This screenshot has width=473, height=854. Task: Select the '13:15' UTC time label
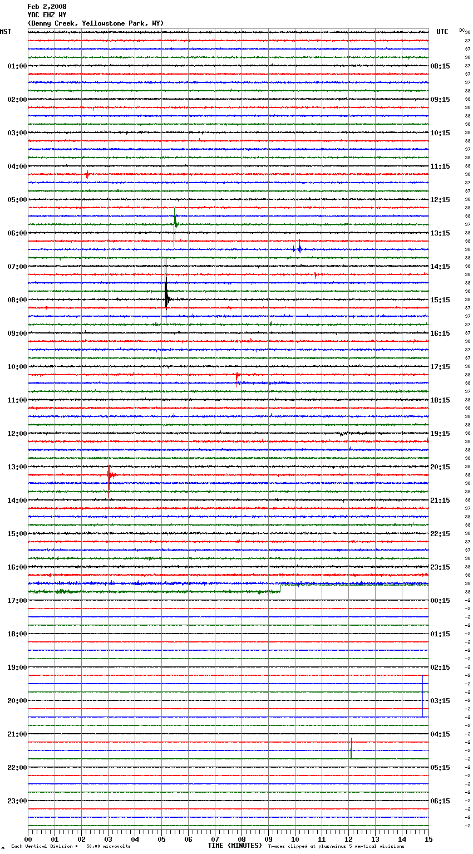click(440, 233)
